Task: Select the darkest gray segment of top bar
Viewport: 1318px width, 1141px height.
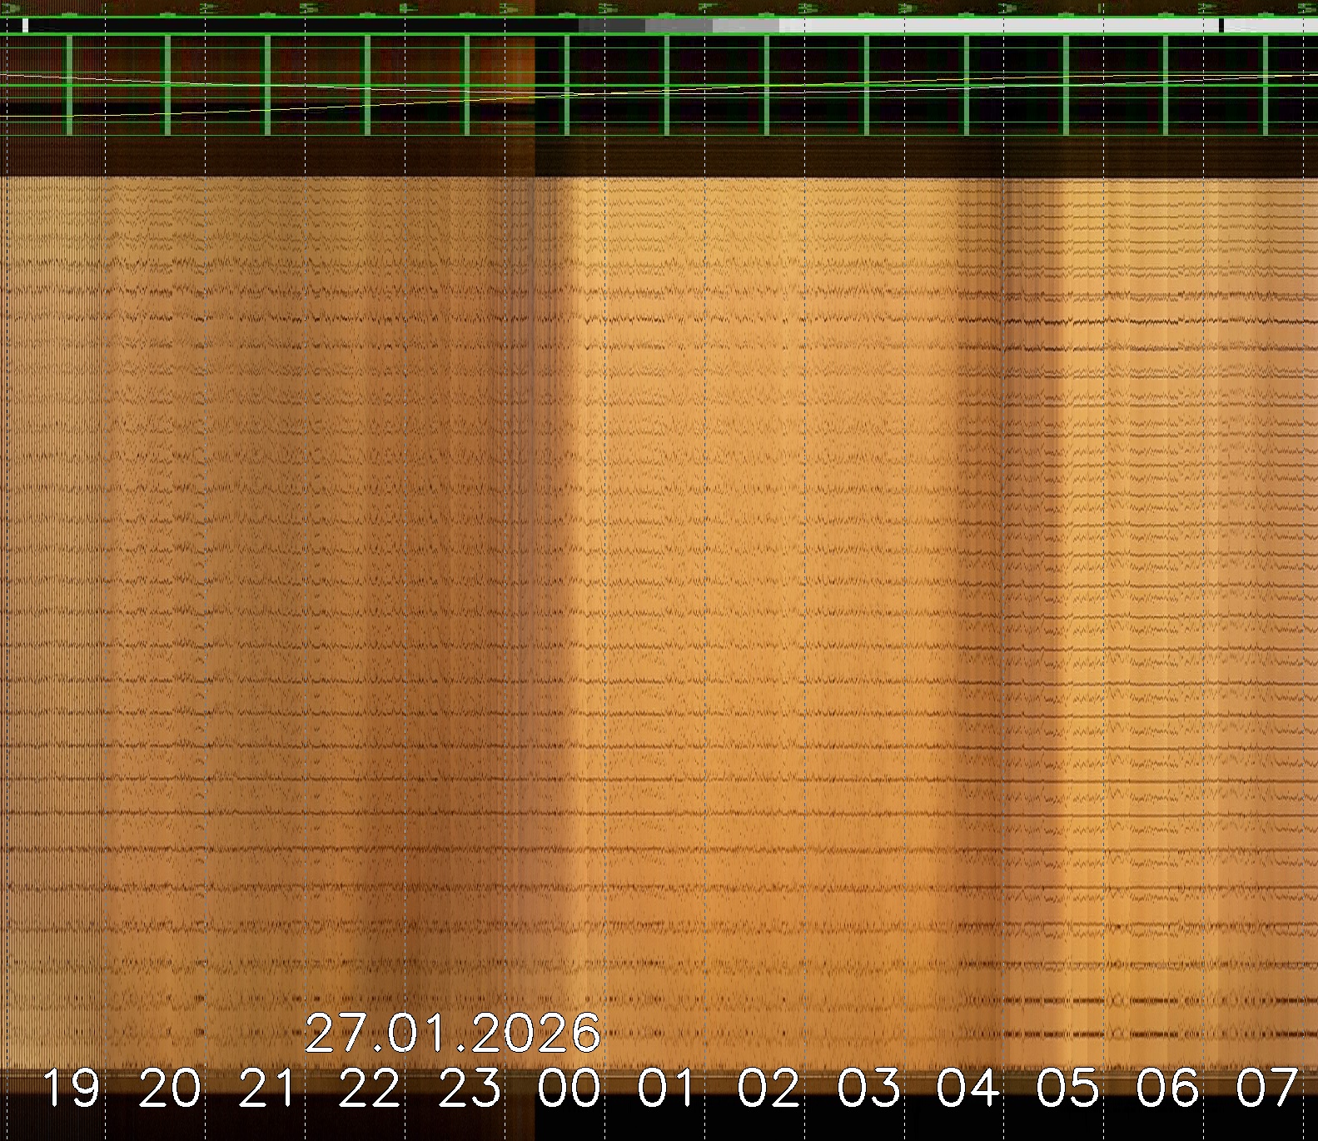Action: (612, 26)
